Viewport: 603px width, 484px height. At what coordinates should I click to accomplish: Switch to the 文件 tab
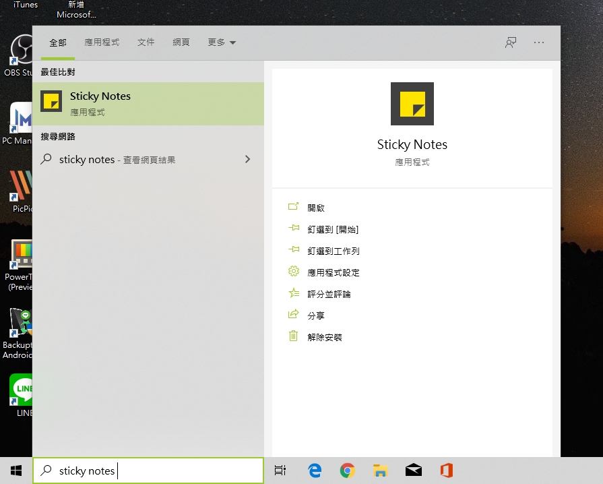click(x=146, y=42)
